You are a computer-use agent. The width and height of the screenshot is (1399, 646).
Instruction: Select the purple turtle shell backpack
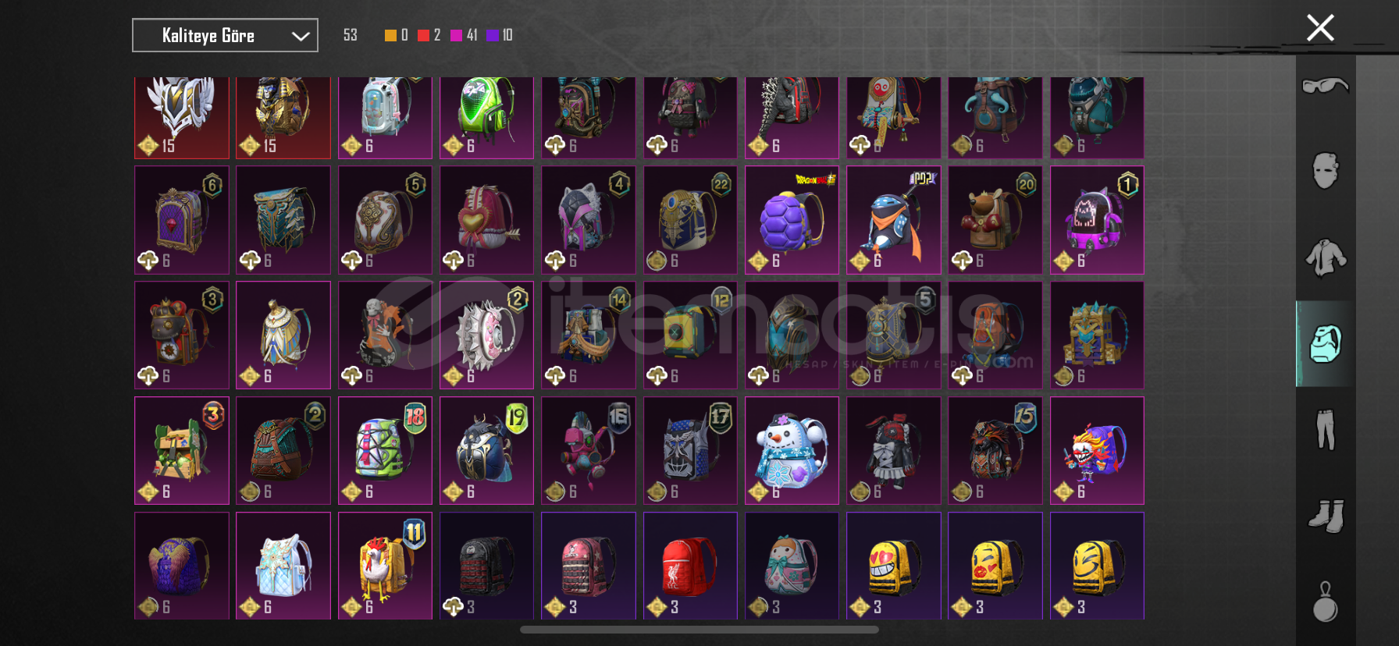(x=792, y=219)
